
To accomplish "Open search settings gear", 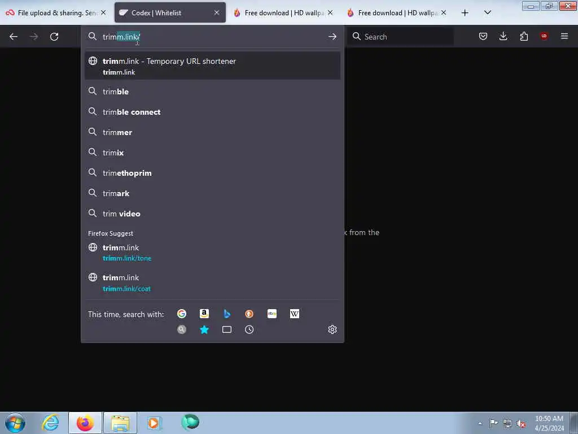I will [x=332, y=329].
